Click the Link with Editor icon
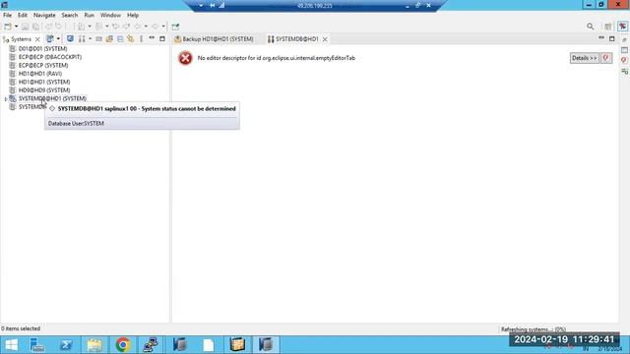Image resolution: width=630 pixels, height=354 pixels. pyautogui.click(x=131, y=38)
